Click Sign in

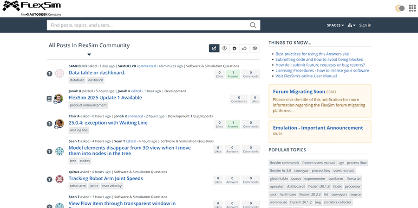click(x=365, y=25)
